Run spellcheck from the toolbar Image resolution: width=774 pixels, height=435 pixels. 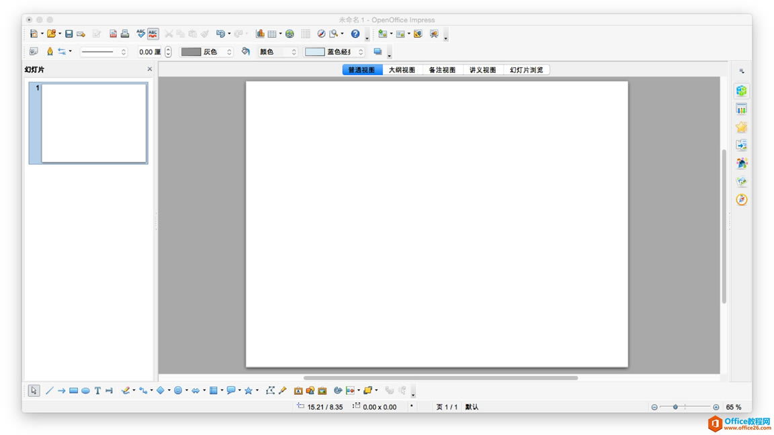pos(140,33)
